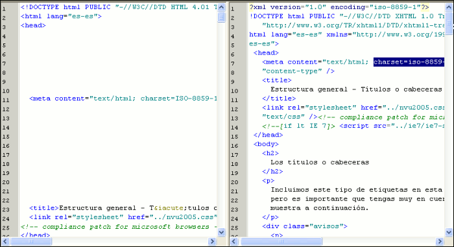This screenshot has width=454, height=247.
Task: Click the left pane's horizontal scrollbar thumb
Action: pos(31,241)
